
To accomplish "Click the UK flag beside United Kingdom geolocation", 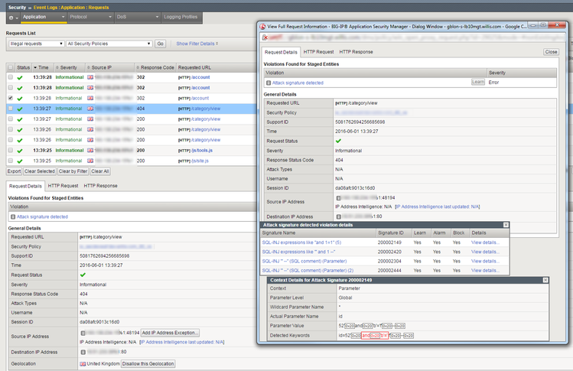I will pos(83,363).
